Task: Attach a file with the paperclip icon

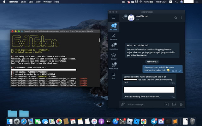Action: [x=123, y=104]
